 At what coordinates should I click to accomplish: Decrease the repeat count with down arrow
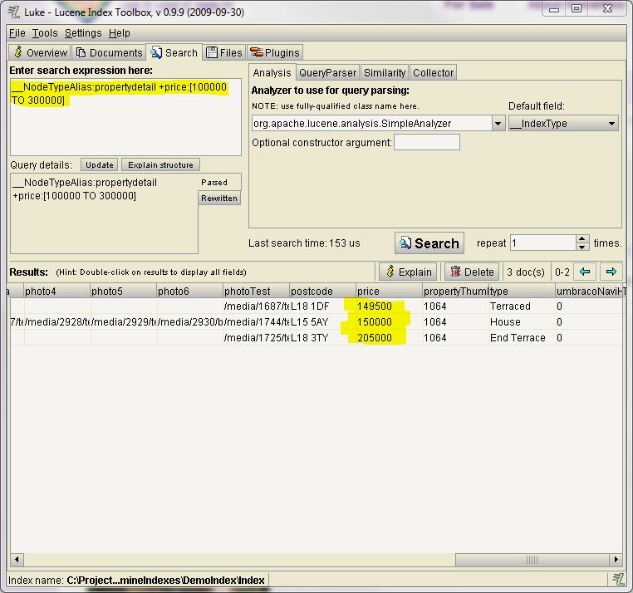581,247
